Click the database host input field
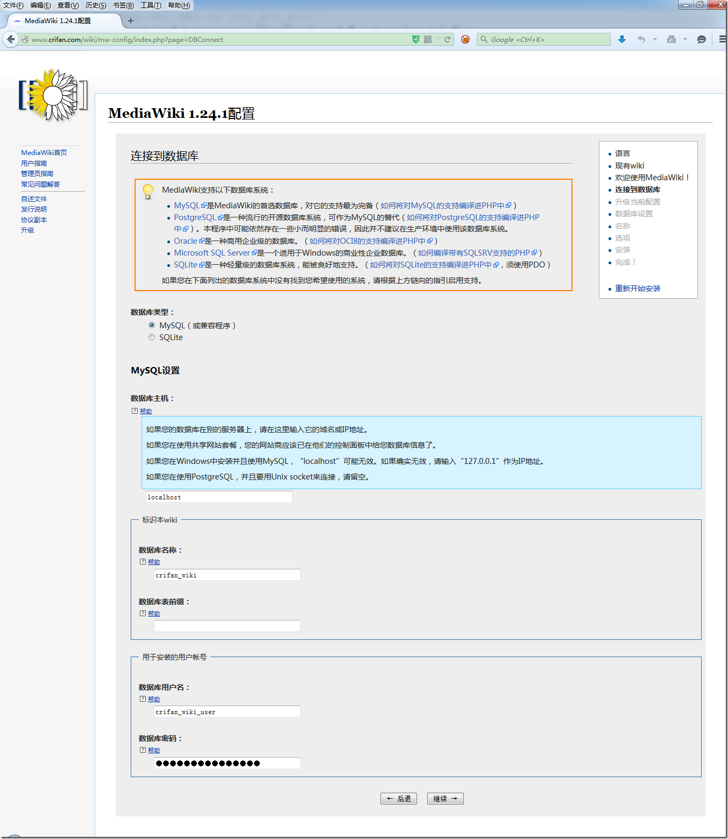The height and width of the screenshot is (839, 728). coord(219,497)
